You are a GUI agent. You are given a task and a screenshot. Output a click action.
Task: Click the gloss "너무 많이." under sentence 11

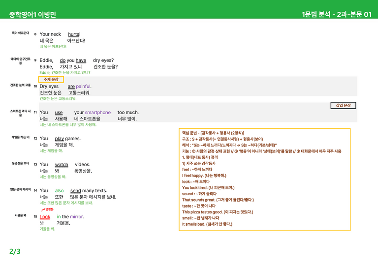[127, 119]
